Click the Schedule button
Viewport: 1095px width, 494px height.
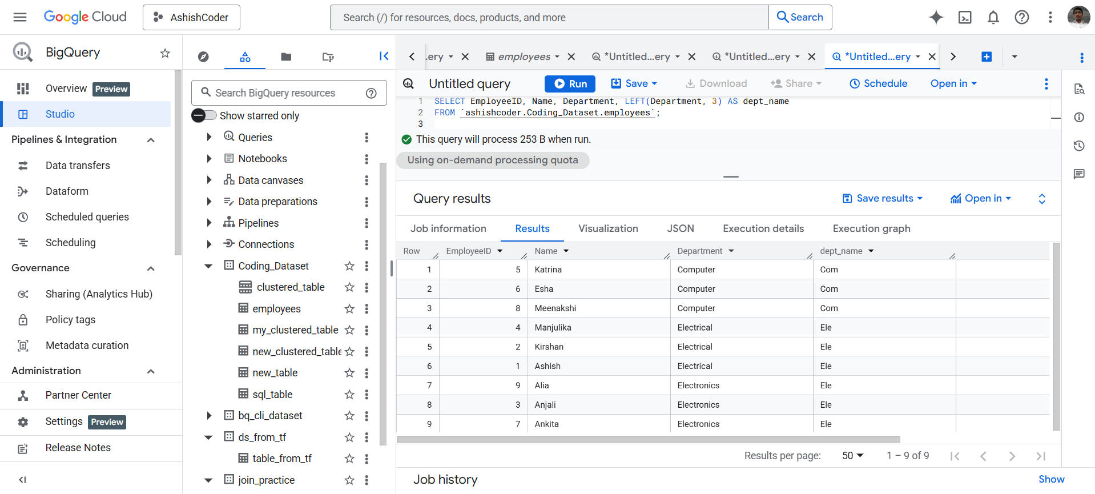pyautogui.click(x=879, y=83)
